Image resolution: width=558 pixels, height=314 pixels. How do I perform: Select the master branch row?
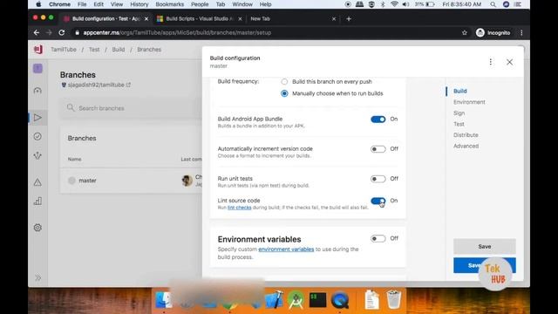click(132, 181)
